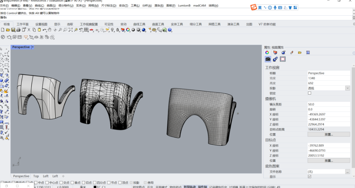
Task: Toggle 智慧轨迹 SmartTrack in status bar
Action: point(189,187)
